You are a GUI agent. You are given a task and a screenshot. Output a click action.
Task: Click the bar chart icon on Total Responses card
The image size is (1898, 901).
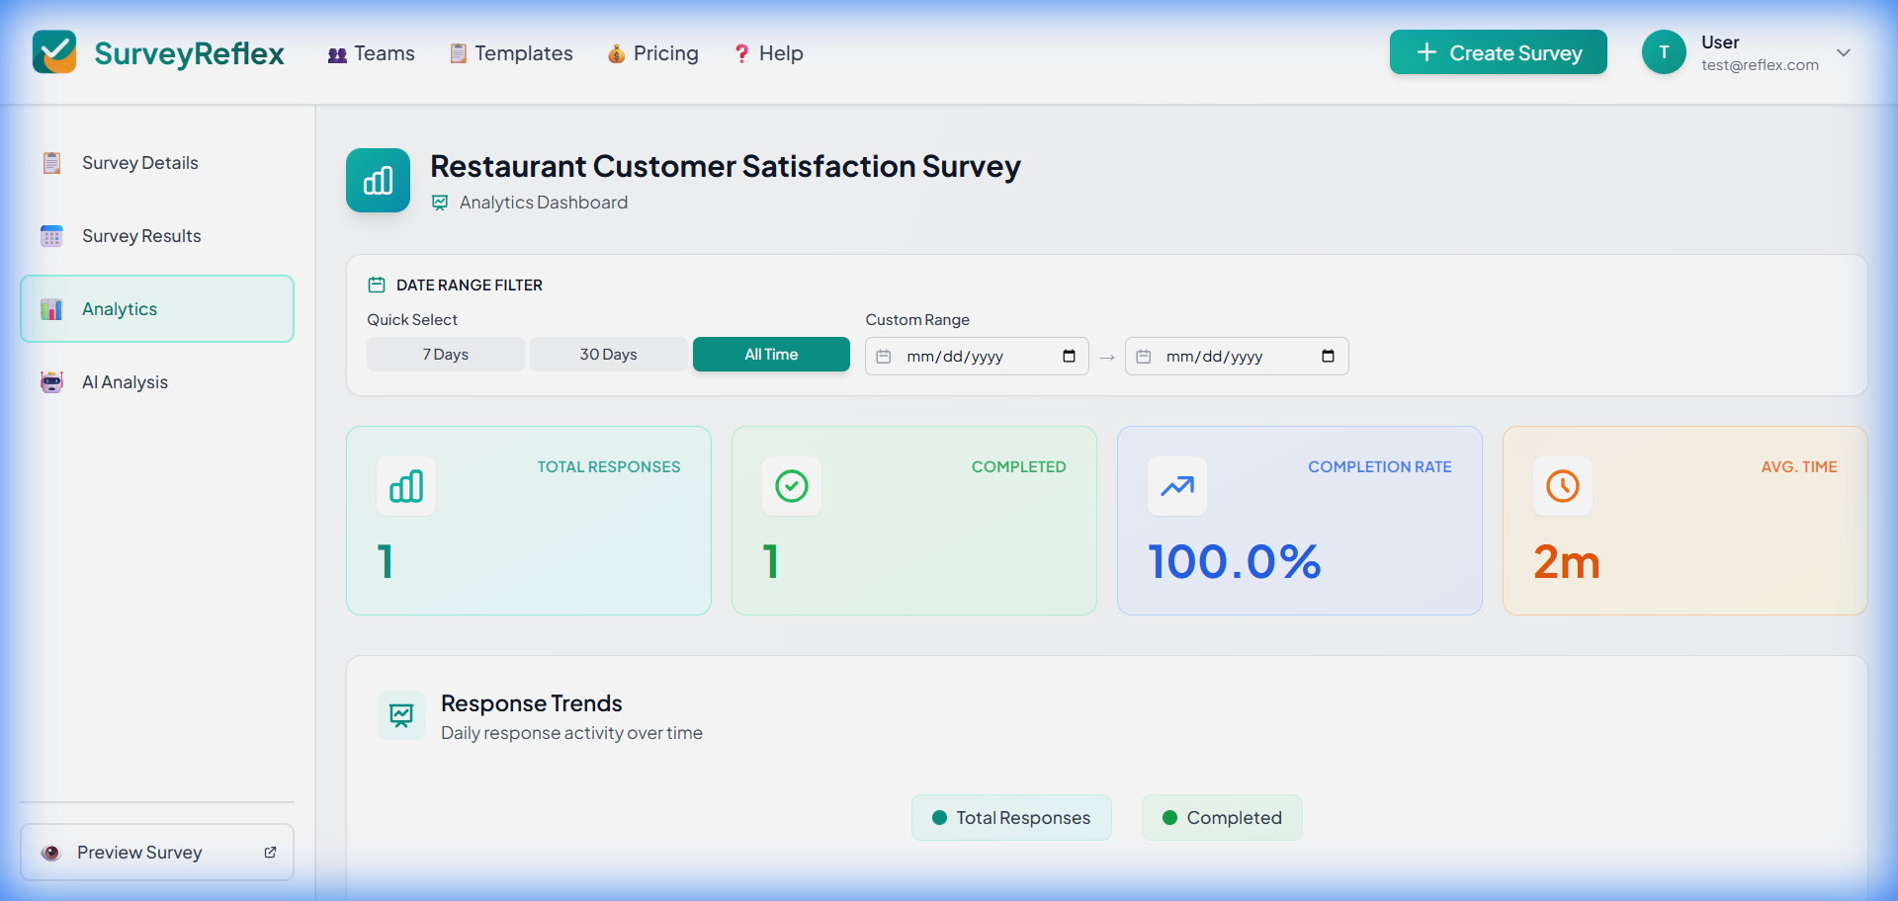click(x=405, y=486)
